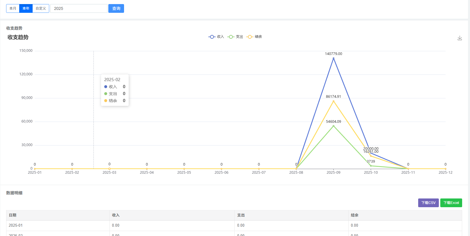Toggle the 收入 series legend marker
Image resolution: width=470 pixels, height=236 pixels.
[x=212, y=37]
